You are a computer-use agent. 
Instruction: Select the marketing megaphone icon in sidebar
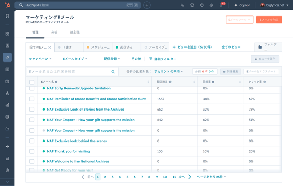pyautogui.click(x=7, y=57)
